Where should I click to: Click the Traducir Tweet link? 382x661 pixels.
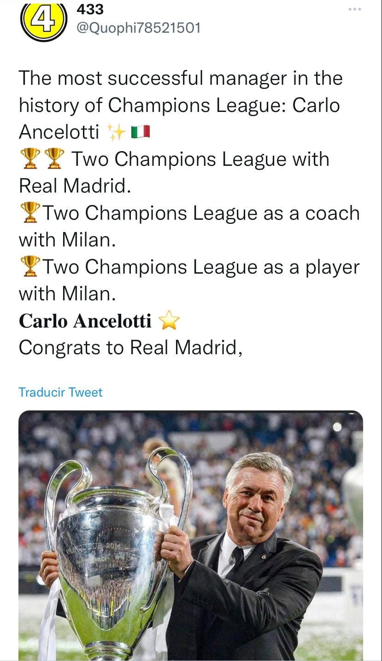tap(60, 392)
